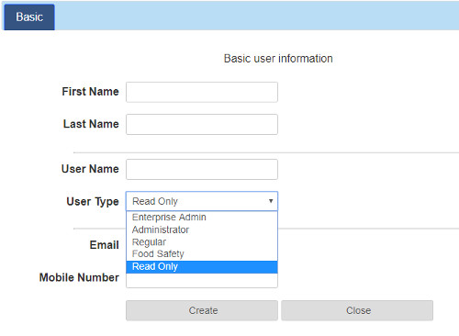Switch to the Basic tab
This screenshot has height=336, width=459.
click(x=29, y=17)
